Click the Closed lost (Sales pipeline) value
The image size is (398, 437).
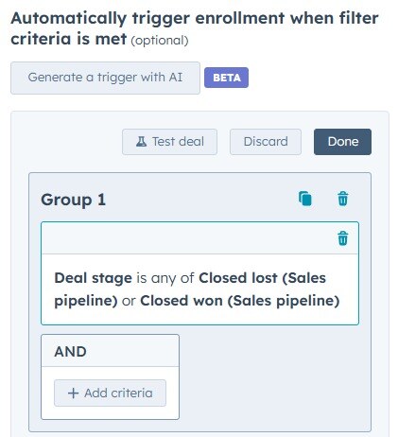[x=190, y=289]
